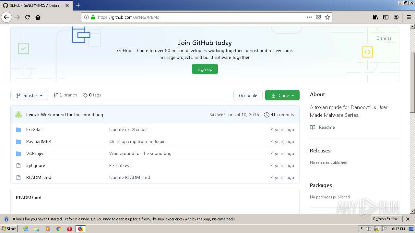Viewport: 415px width, 233px height.
Task: Open the volume icon in the system tray
Action: click(x=368, y=229)
